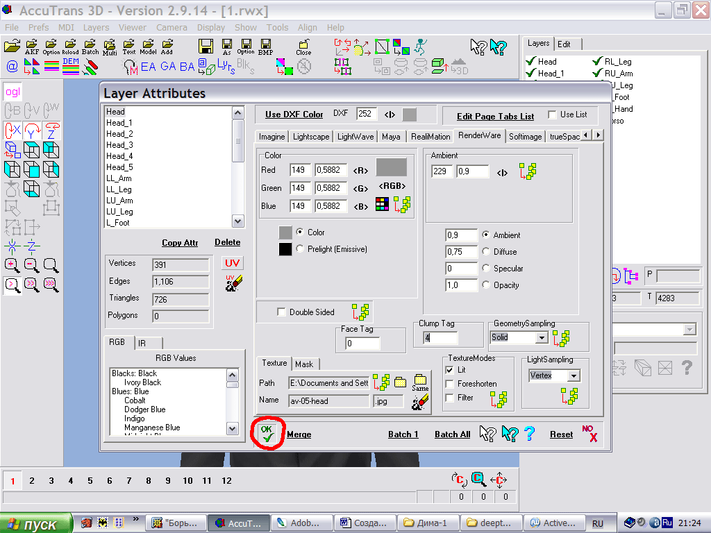The height and width of the screenshot is (533, 711).
Task: Switch to the Softimage tab
Action: tap(525, 137)
